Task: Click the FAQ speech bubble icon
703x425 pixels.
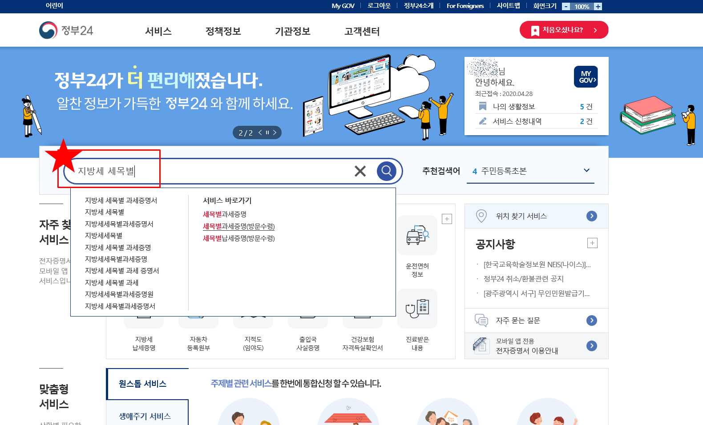Action: (x=481, y=320)
